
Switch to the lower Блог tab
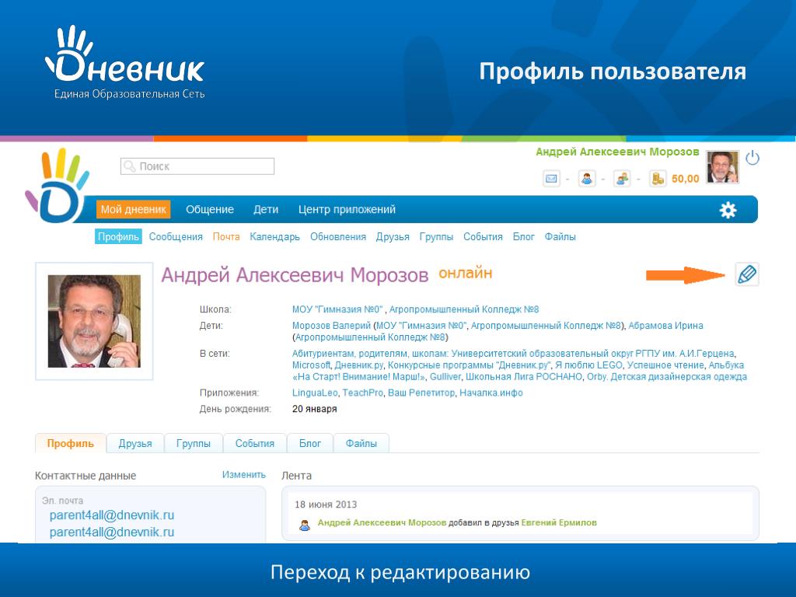pyautogui.click(x=309, y=443)
